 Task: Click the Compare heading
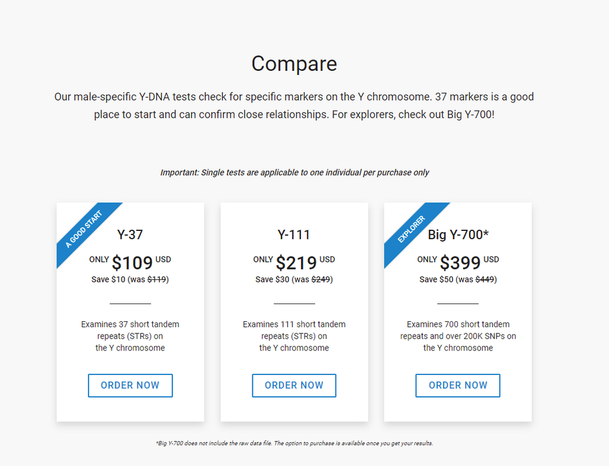coord(294,63)
